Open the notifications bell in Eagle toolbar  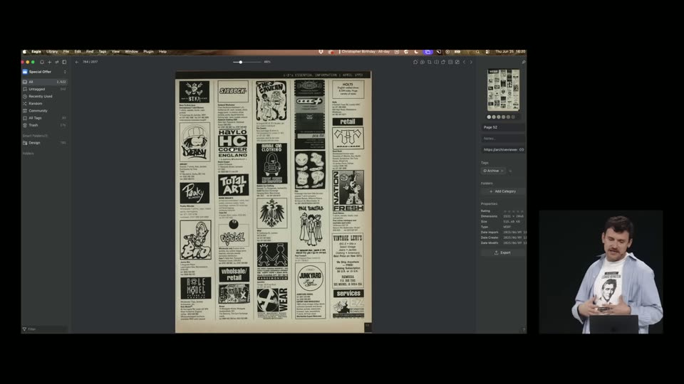(x=42, y=62)
